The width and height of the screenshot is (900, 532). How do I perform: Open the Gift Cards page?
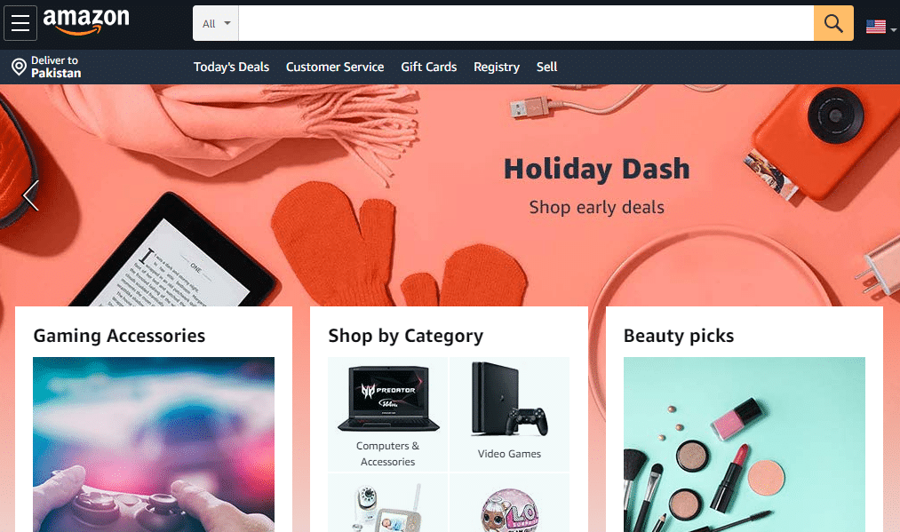tap(429, 67)
